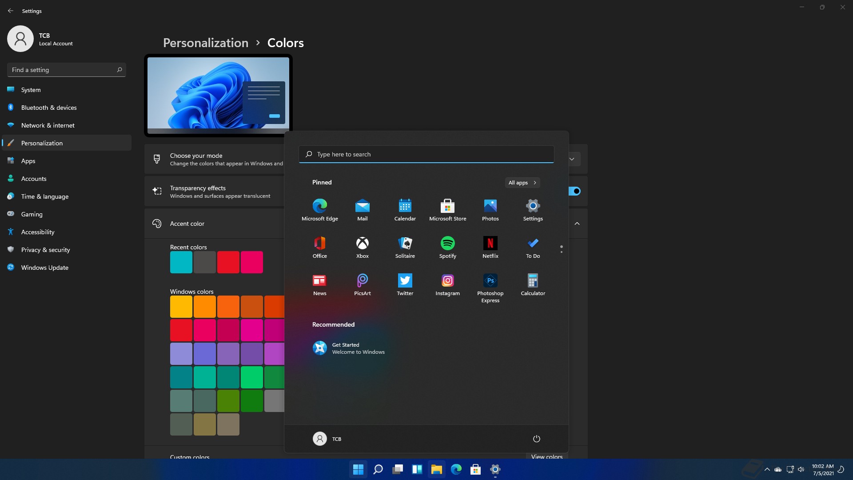853x480 pixels.
Task: Open Search from the taskbar
Action: coord(378,469)
